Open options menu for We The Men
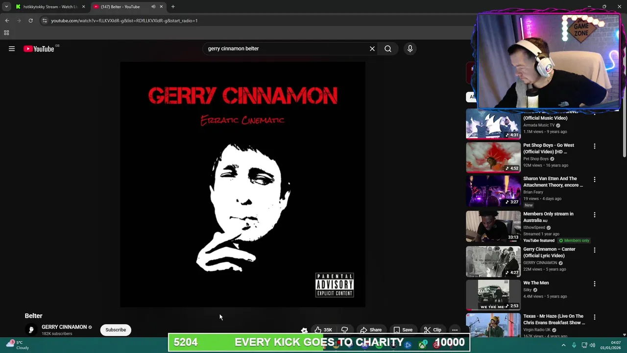The width and height of the screenshot is (627, 353). 595,284
